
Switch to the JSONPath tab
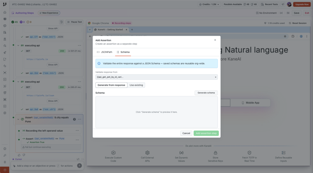104,52
